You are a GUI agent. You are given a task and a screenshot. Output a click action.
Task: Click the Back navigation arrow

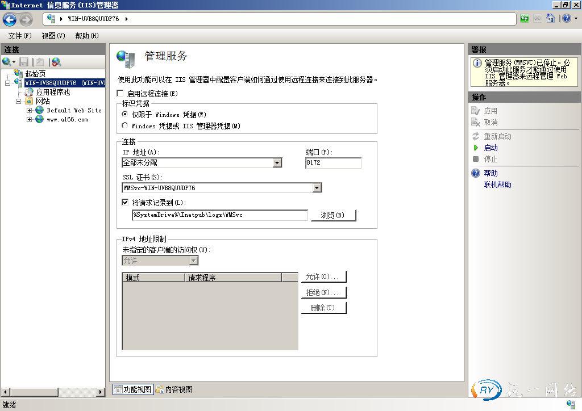10,19
